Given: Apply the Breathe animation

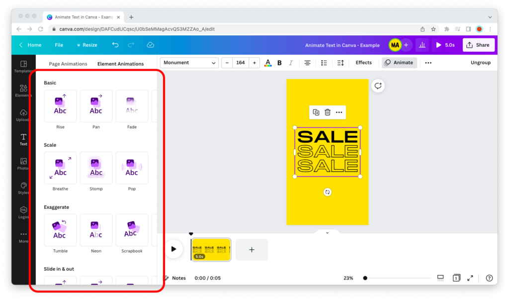Looking at the screenshot, I should tap(60, 168).
